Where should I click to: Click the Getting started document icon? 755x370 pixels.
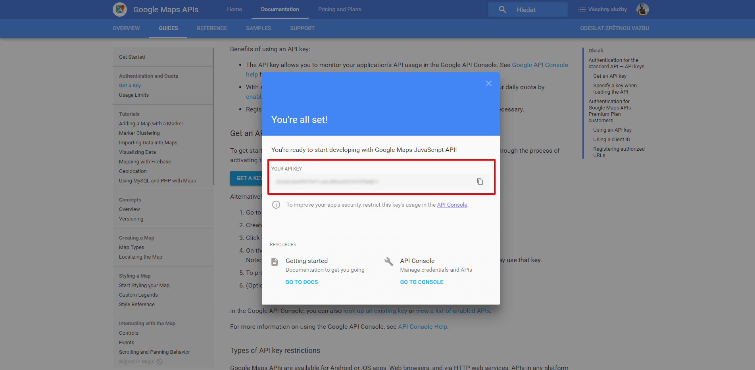coord(275,262)
